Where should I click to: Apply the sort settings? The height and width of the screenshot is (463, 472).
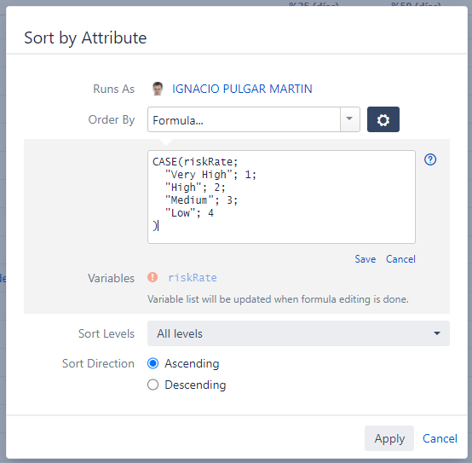tap(389, 438)
